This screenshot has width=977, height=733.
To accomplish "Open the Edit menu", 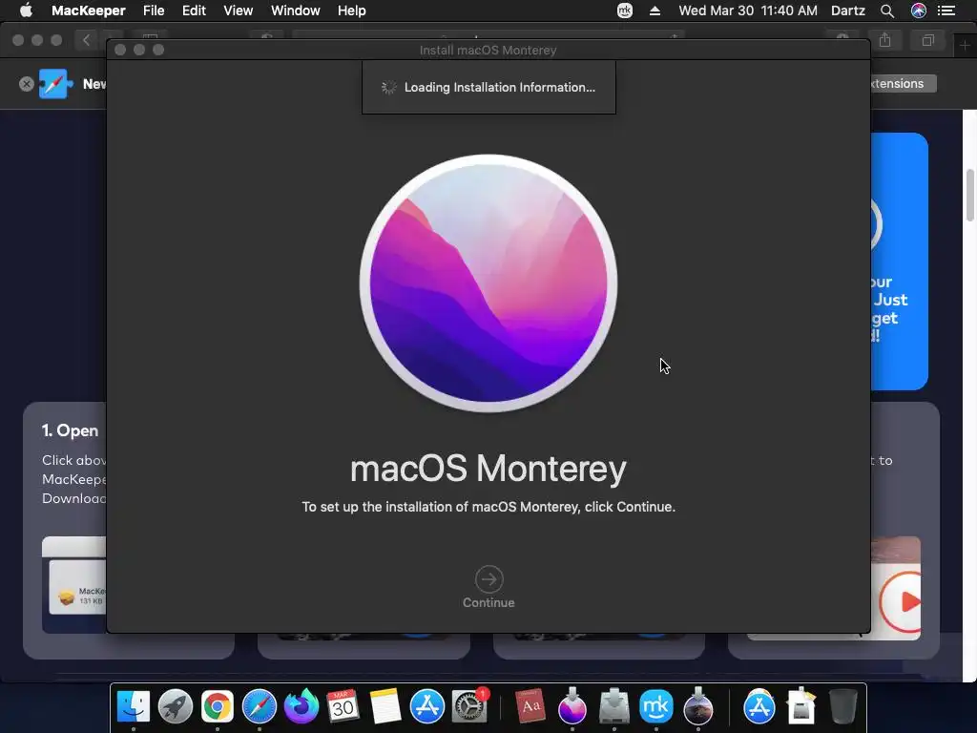I will (194, 10).
